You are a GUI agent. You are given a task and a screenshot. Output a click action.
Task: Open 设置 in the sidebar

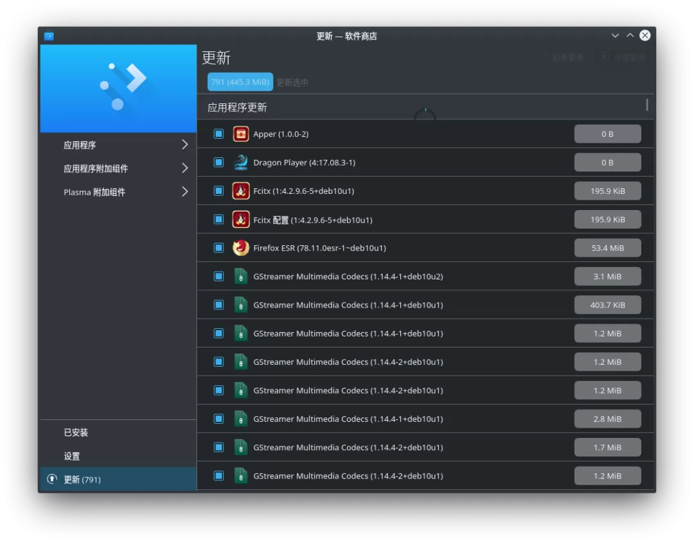118,456
